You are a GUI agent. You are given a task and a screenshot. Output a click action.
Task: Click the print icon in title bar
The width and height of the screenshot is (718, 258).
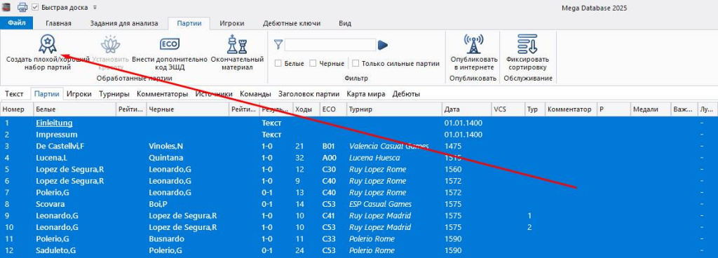(22, 7)
